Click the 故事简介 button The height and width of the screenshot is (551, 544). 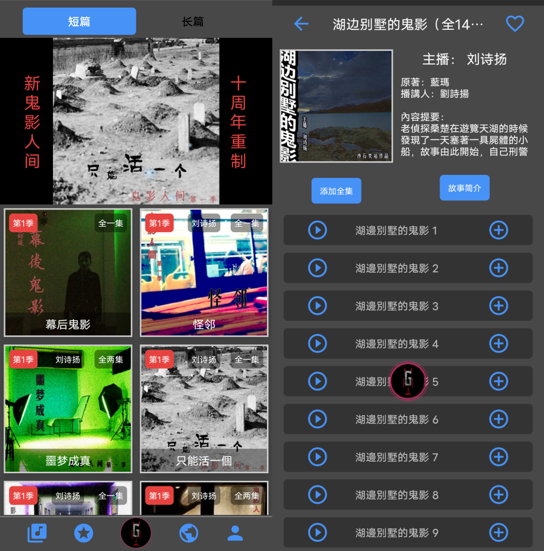[465, 188]
